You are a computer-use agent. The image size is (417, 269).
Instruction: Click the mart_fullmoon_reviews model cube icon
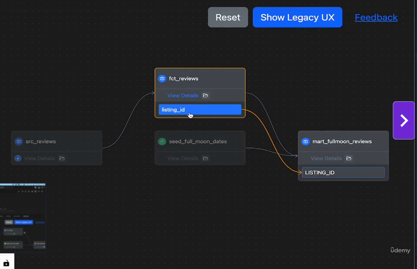(306, 142)
